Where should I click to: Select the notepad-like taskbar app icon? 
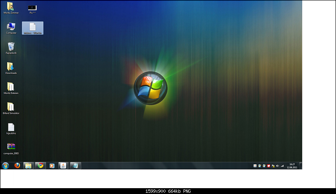(75, 166)
